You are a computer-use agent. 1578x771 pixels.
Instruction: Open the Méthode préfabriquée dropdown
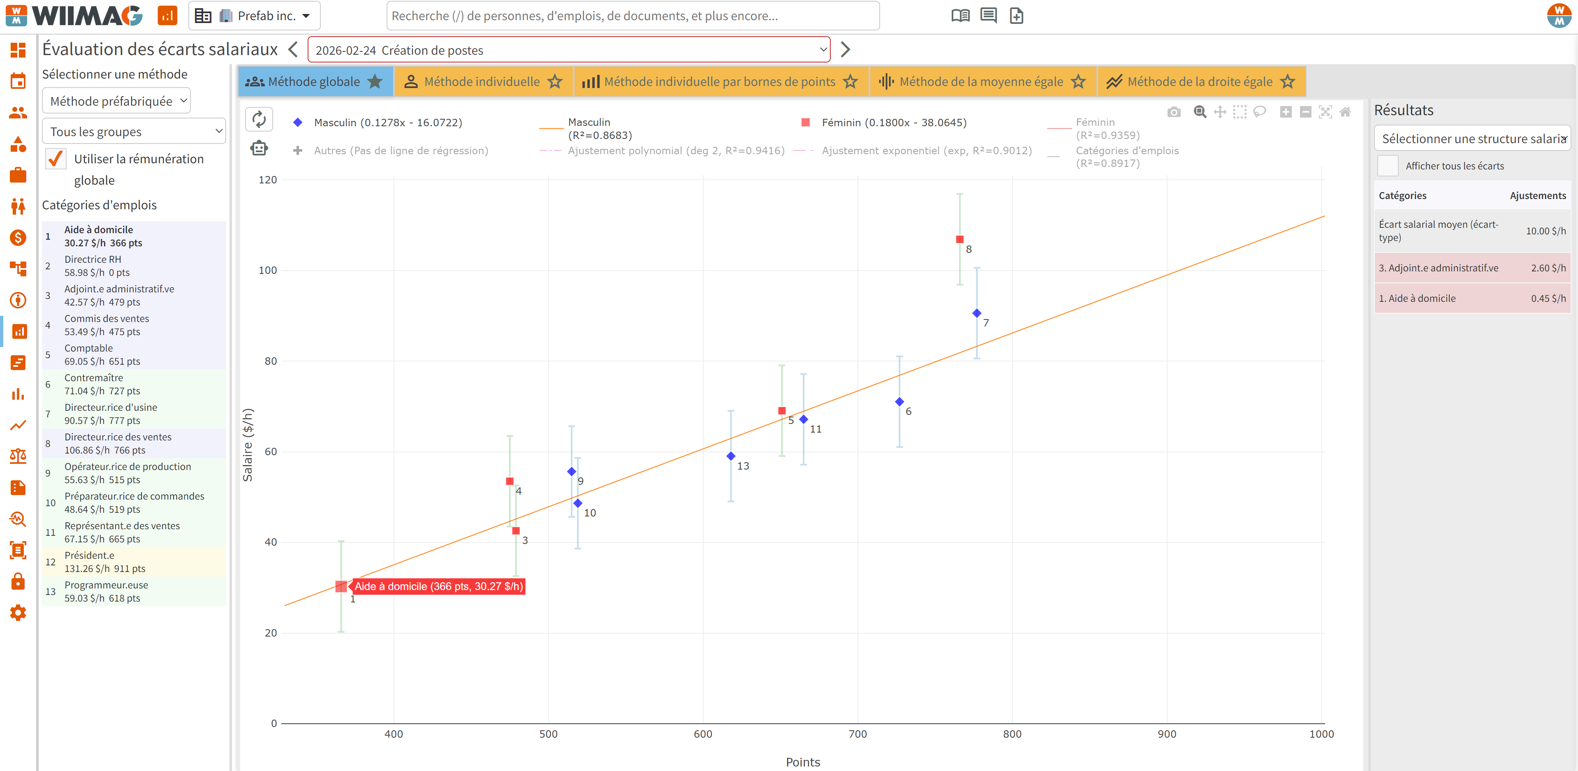point(116,101)
